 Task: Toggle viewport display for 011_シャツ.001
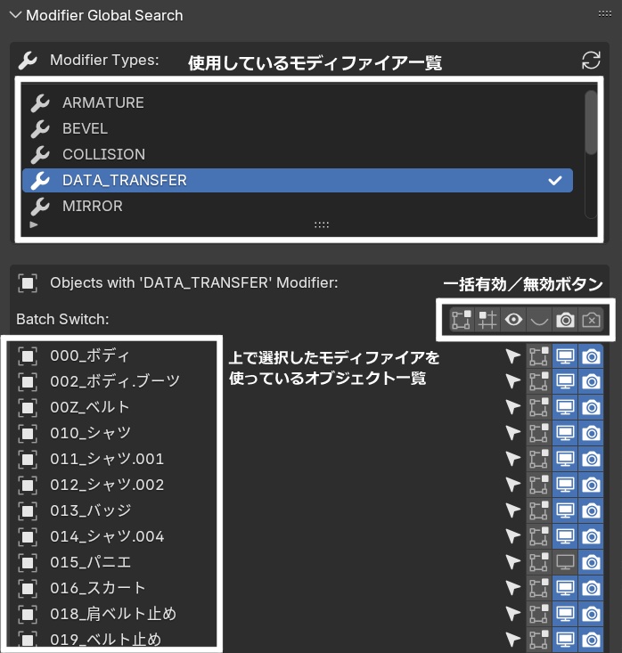[x=565, y=460]
